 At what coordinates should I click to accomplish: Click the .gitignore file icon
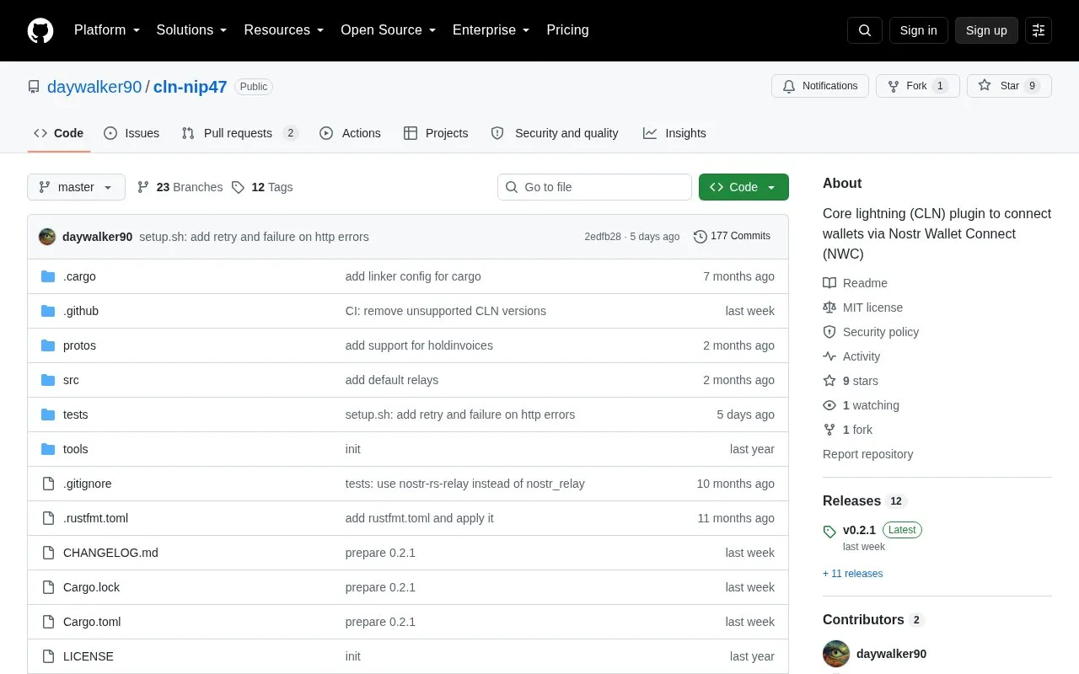[48, 484]
